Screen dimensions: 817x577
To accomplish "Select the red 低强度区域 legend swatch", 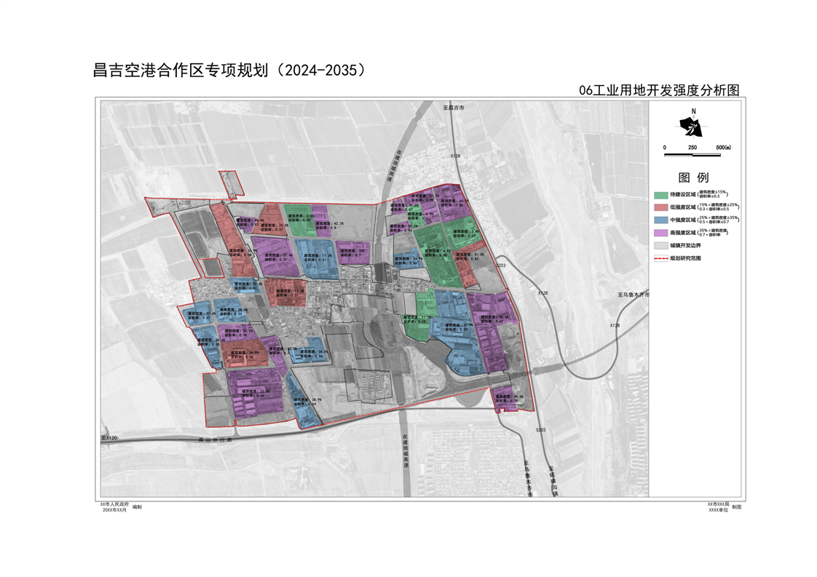I will (661, 207).
